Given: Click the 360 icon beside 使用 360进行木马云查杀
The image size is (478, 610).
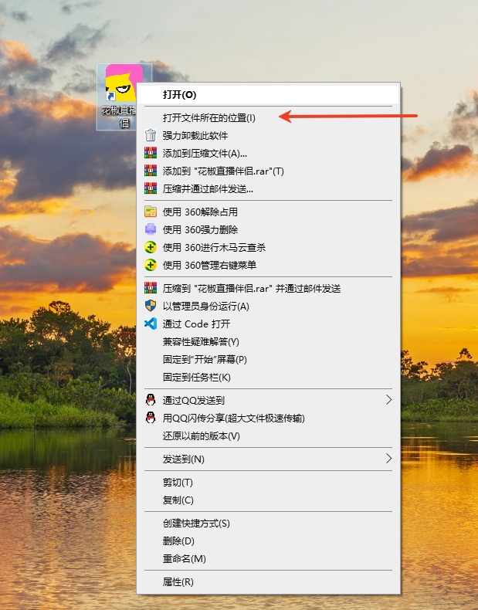Looking at the screenshot, I should tap(151, 247).
